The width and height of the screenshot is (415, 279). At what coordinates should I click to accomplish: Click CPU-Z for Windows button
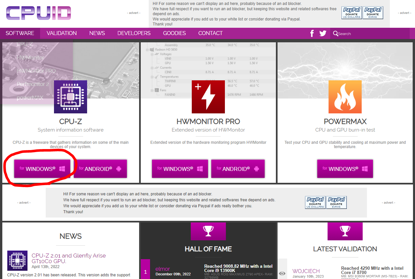[x=42, y=169]
